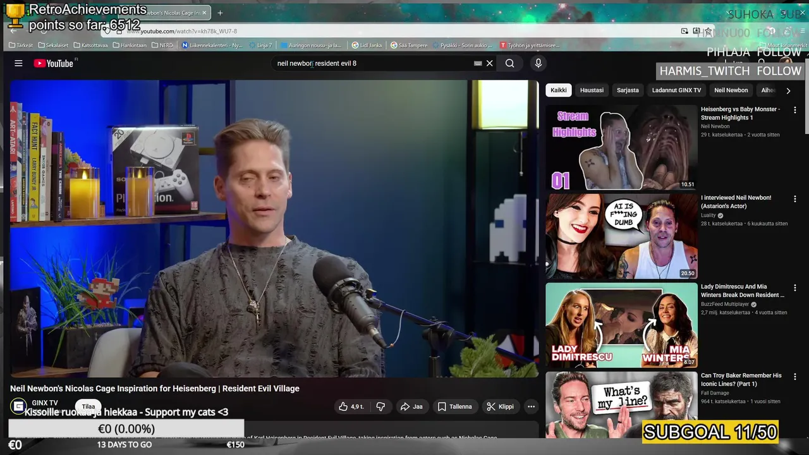Viewport: 809px width, 455px height.
Task: Open Sää Tampere bookmark
Action: (x=409, y=45)
